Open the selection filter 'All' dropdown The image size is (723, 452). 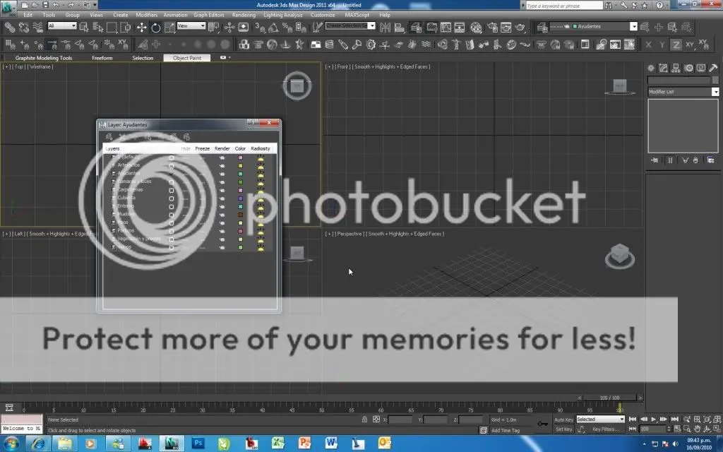coord(62,26)
